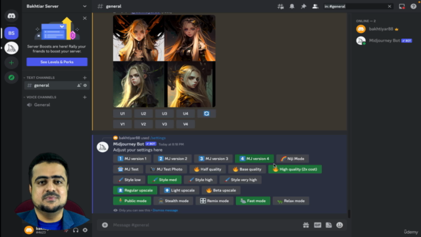
Task: Open user settings gear icon
Action: [85, 230]
